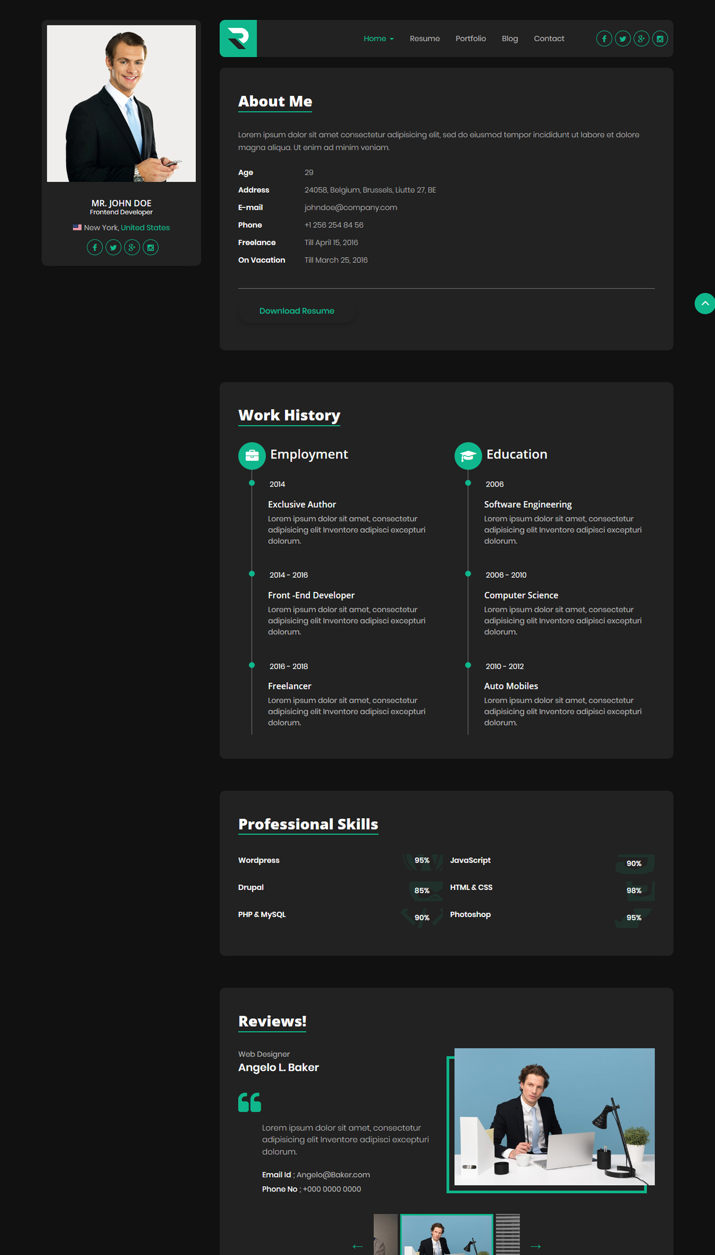Image resolution: width=715 pixels, height=1255 pixels.
Task: Click Twitter icon under John Doe profile
Action: coord(113,247)
